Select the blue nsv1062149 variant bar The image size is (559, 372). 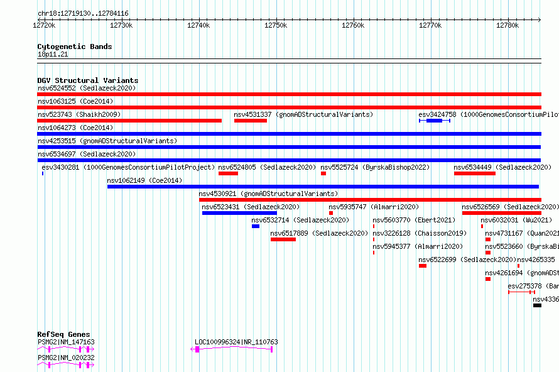coord(323,187)
